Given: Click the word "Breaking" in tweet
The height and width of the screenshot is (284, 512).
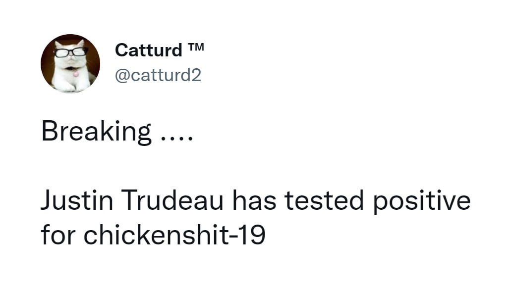Looking at the screenshot, I should pyautogui.click(x=96, y=132).
